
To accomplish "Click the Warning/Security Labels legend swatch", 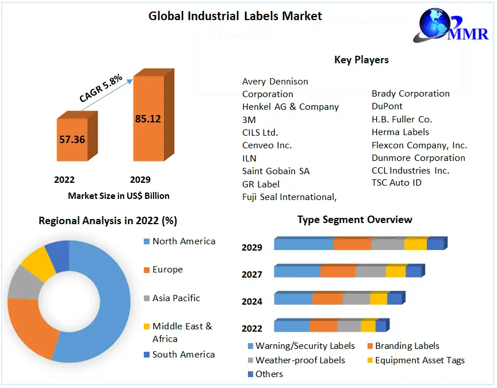I will (250, 346).
